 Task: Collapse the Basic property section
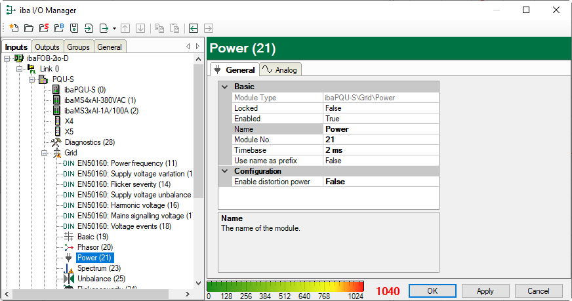[226, 87]
